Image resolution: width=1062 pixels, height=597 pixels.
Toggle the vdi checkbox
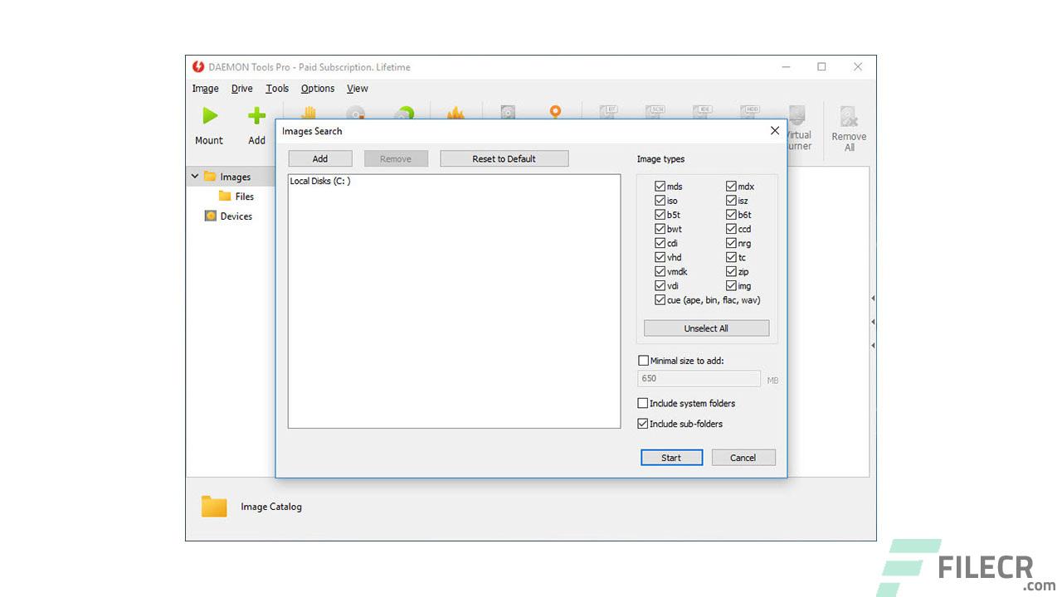click(x=660, y=285)
